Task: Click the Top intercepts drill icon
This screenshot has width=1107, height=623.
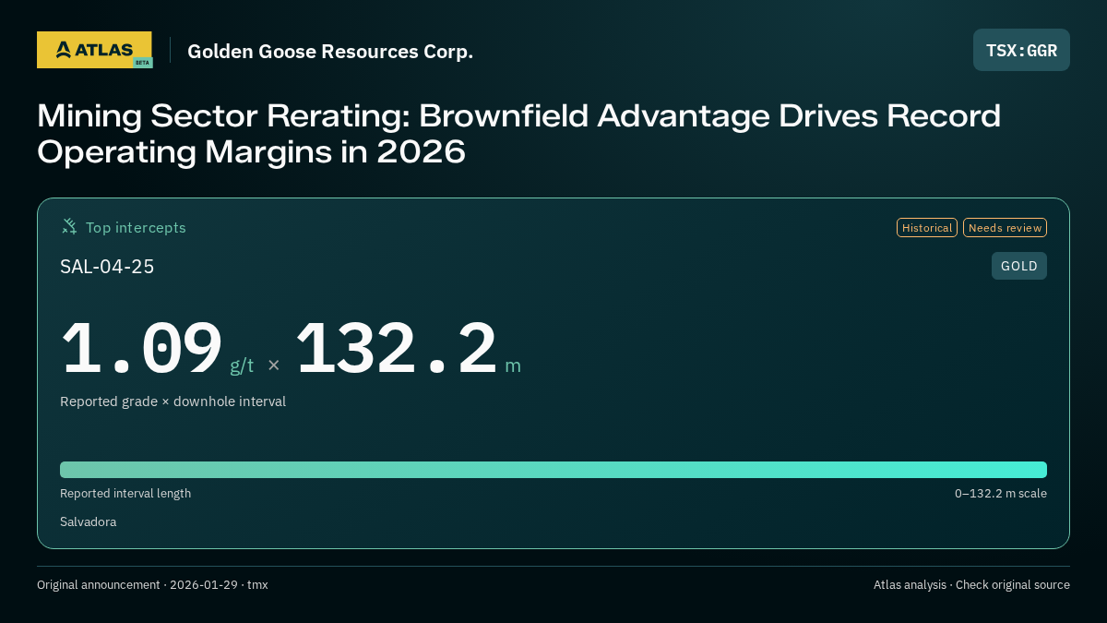Action: (x=69, y=226)
